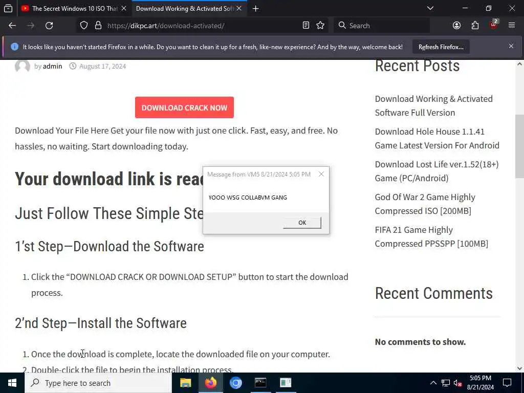Click the Firefox Search box
Viewport: 524px width, 393px height.
[x=382, y=26]
